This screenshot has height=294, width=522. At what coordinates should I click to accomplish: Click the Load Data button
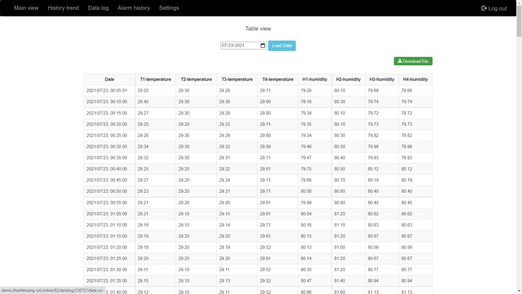tap(282, 46)
